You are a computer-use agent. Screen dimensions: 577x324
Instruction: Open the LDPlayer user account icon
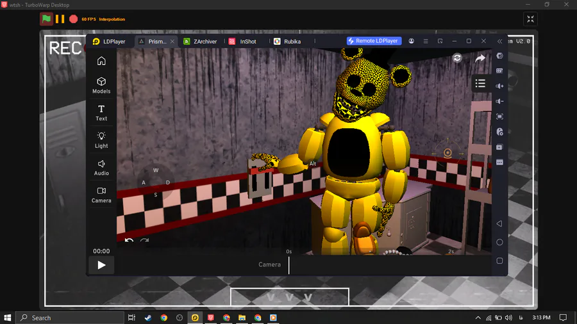pos(412,41)
